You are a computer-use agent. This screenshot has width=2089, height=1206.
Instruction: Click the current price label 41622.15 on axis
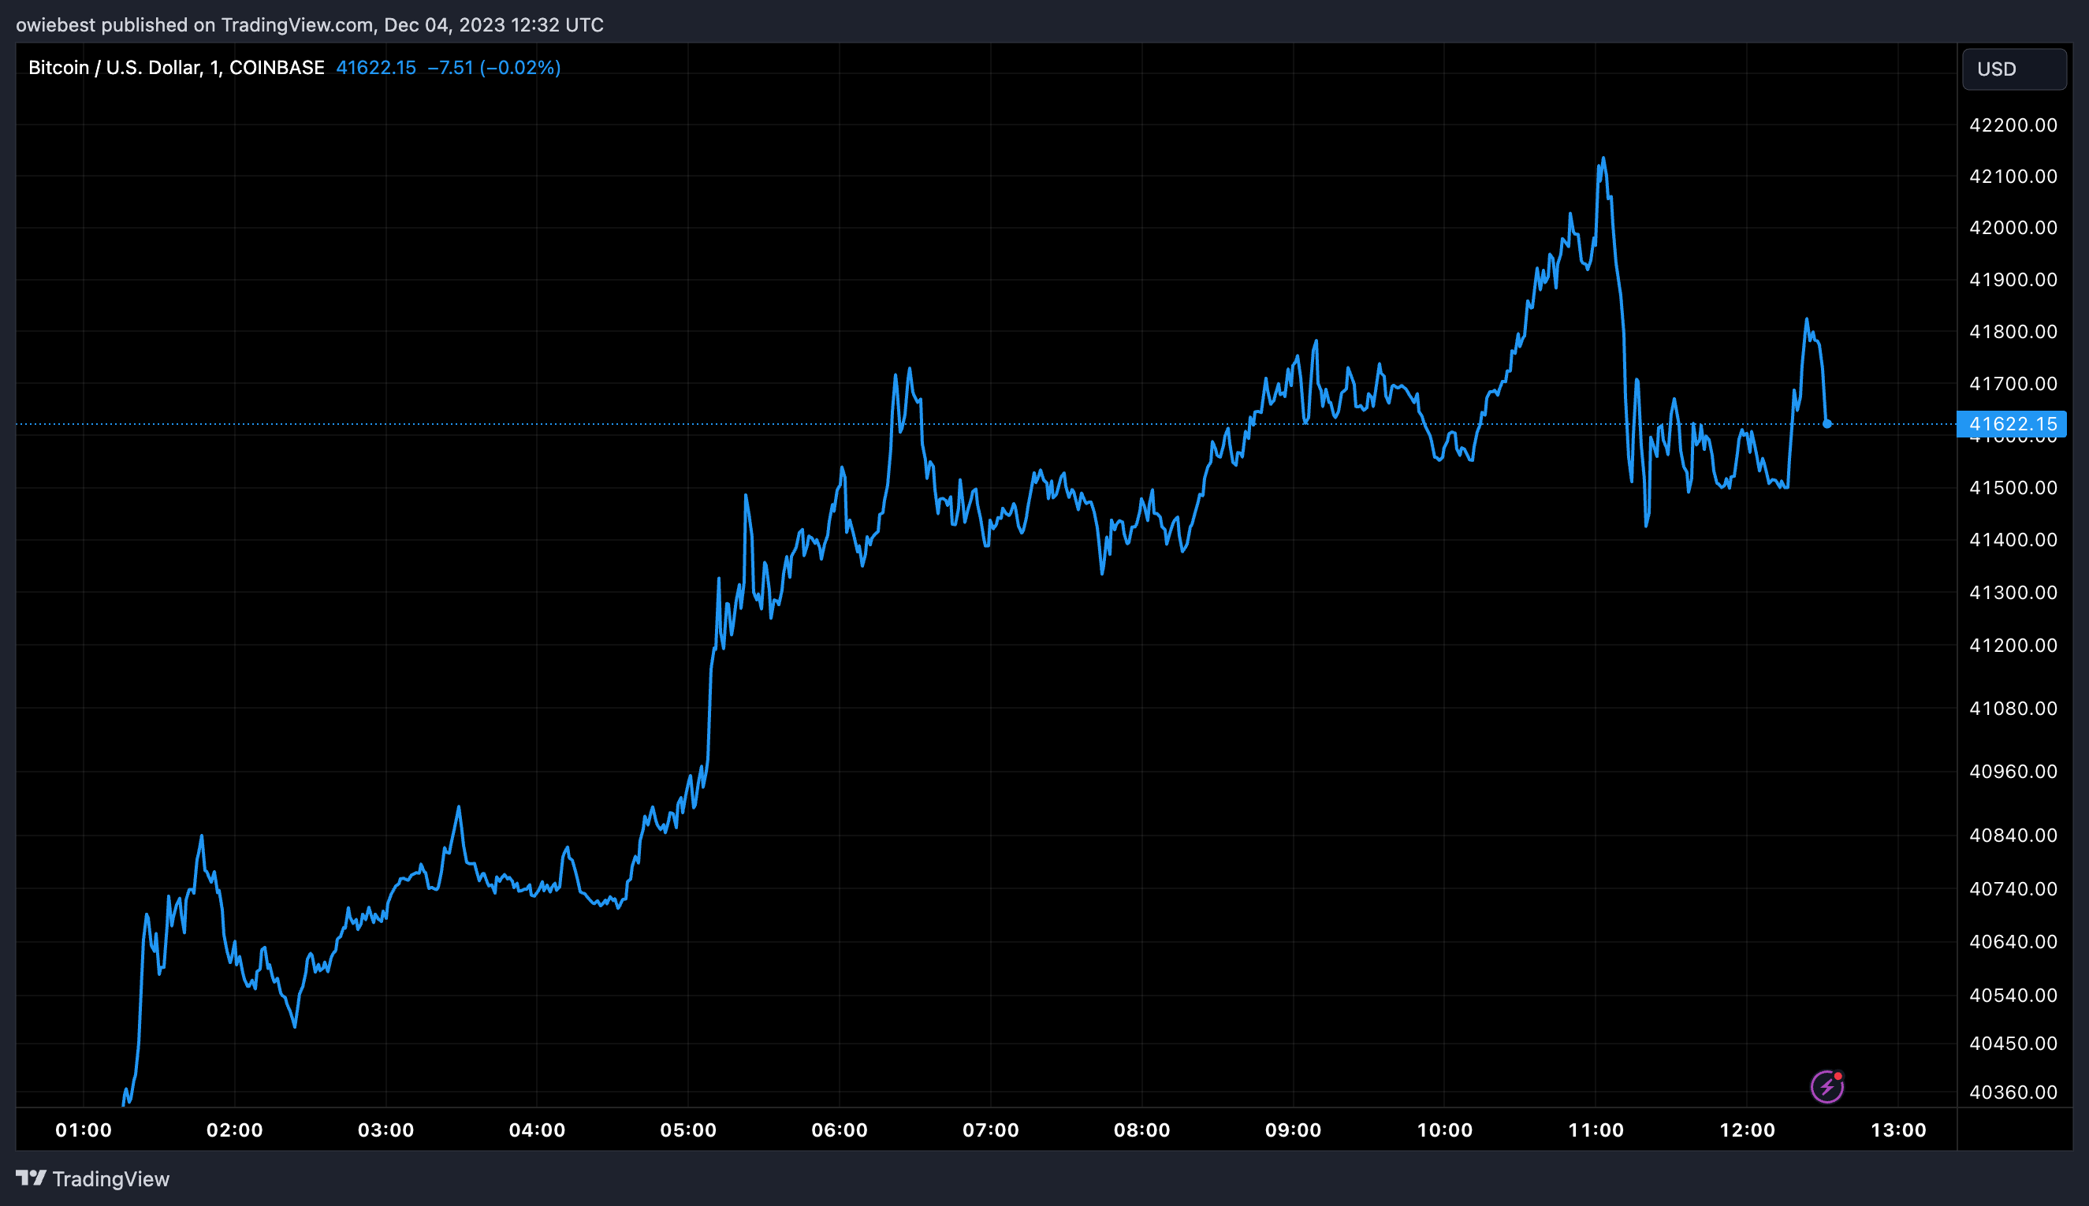point(2011,424)
